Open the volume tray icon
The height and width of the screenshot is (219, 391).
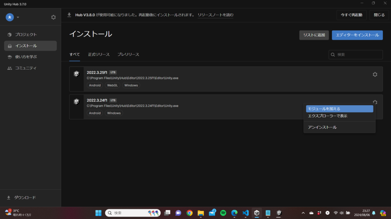point(342,213)
